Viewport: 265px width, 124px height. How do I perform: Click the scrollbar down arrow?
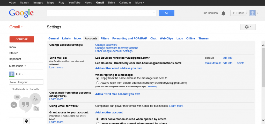point(263,120)
